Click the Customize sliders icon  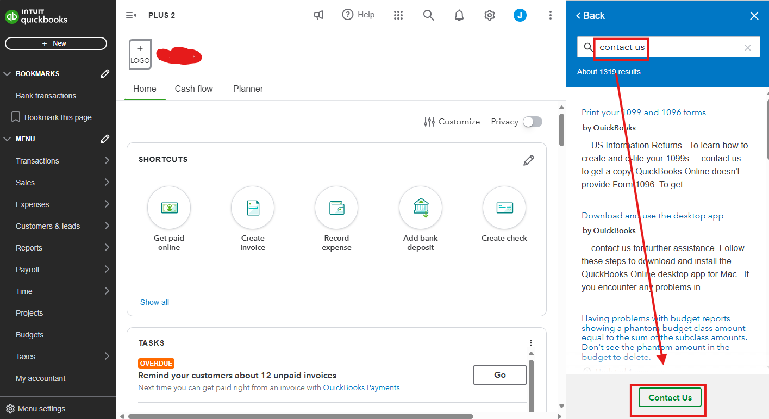[429, 122]
